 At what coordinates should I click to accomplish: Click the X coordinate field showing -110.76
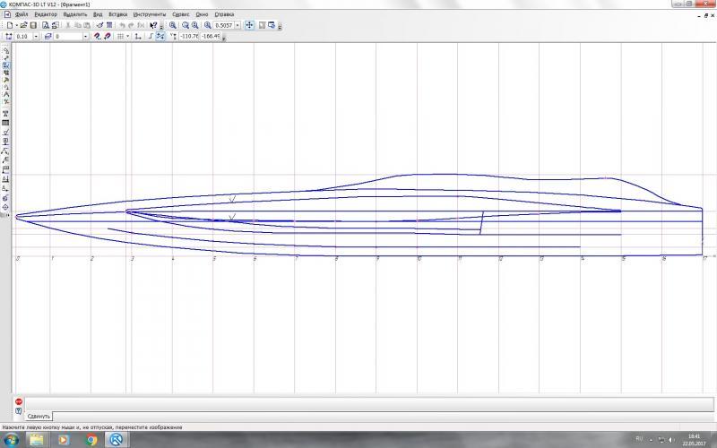coord(189,37)
